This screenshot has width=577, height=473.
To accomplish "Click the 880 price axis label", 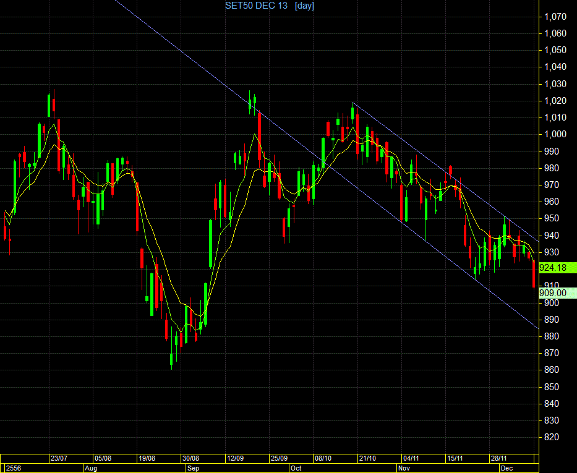I will click(x=552, y=336).
